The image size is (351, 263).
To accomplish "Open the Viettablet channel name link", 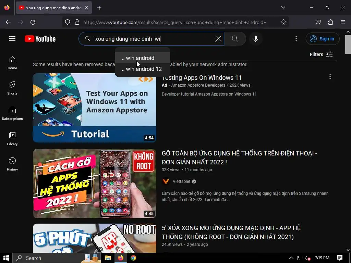I will point(182,181).
